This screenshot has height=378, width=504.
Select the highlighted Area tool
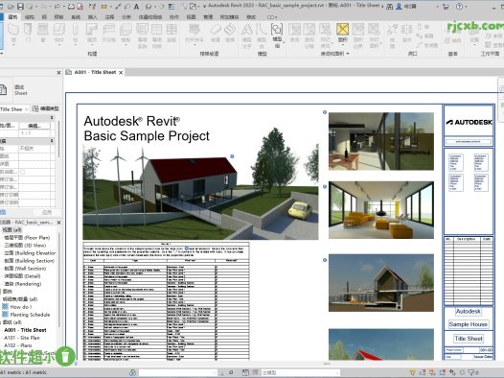[x=343, y=33]
